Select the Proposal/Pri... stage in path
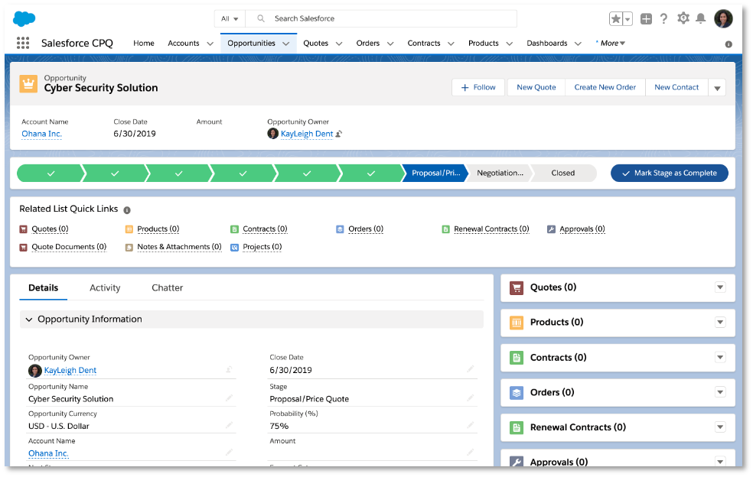This screenshot has width=753, height=477. coord(435,174)
